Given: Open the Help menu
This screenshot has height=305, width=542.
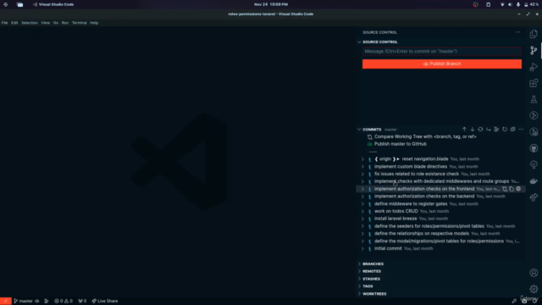Looking at the screenshot, I should click(94, 23).
